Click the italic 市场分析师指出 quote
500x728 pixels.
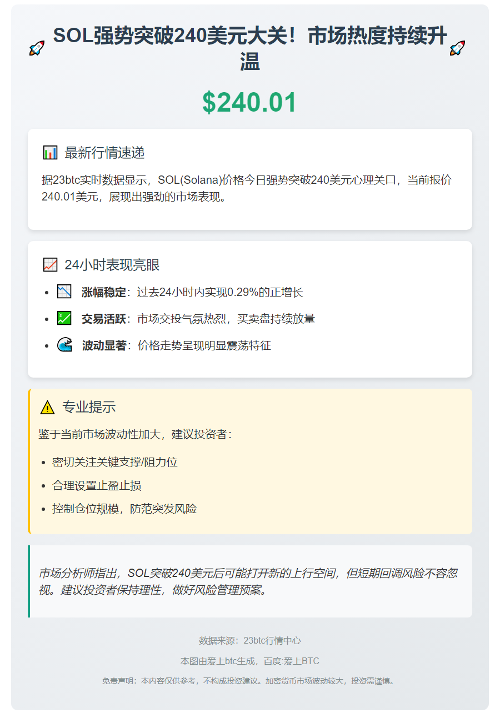[x=248, y=581]
